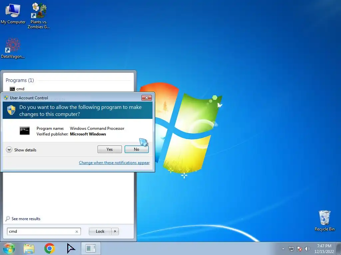Click the Start menu search field
The image size is (341, 255).
44,231
